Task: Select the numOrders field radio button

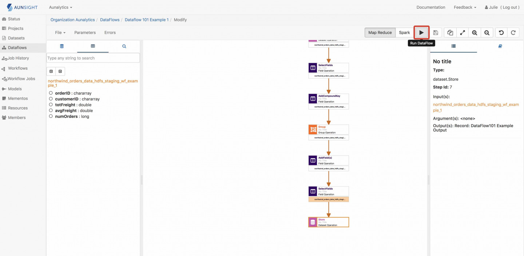Action: click(x=51, y=116)
